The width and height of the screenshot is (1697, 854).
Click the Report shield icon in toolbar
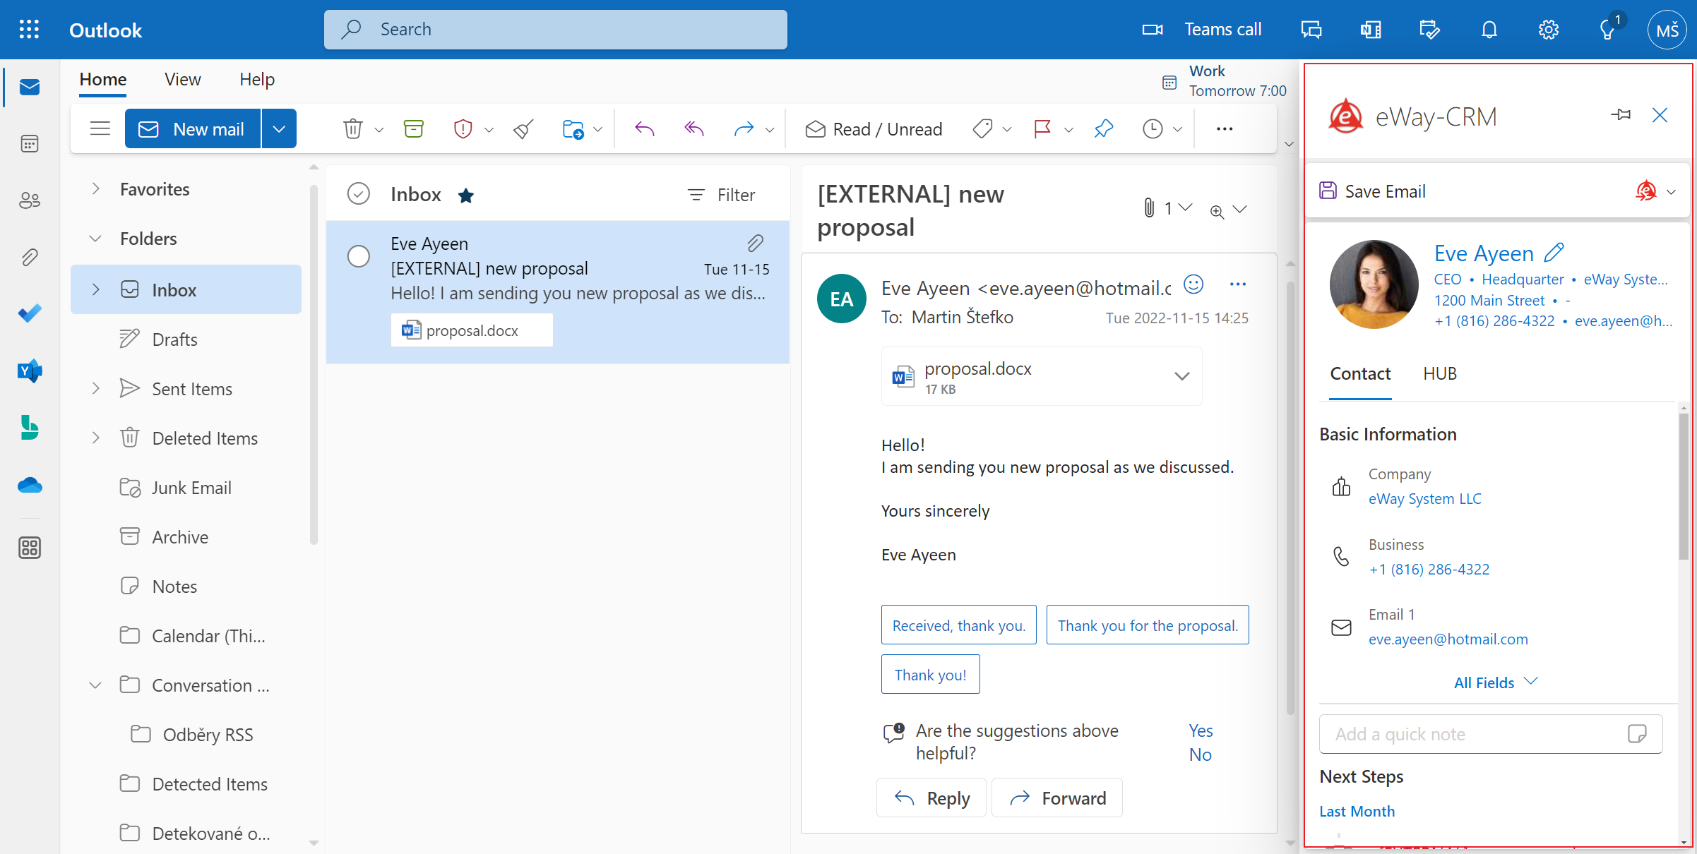(463, 129)
